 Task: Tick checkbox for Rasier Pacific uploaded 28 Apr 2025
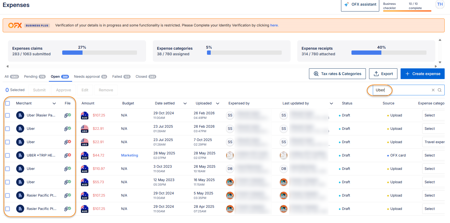(7, 209)
